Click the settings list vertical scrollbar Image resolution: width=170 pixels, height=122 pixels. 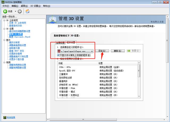(x=139, y=80)
